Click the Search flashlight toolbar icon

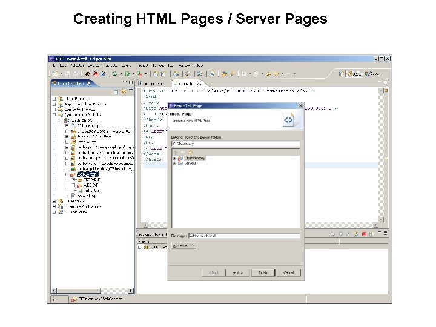click(x=231, y=74)
